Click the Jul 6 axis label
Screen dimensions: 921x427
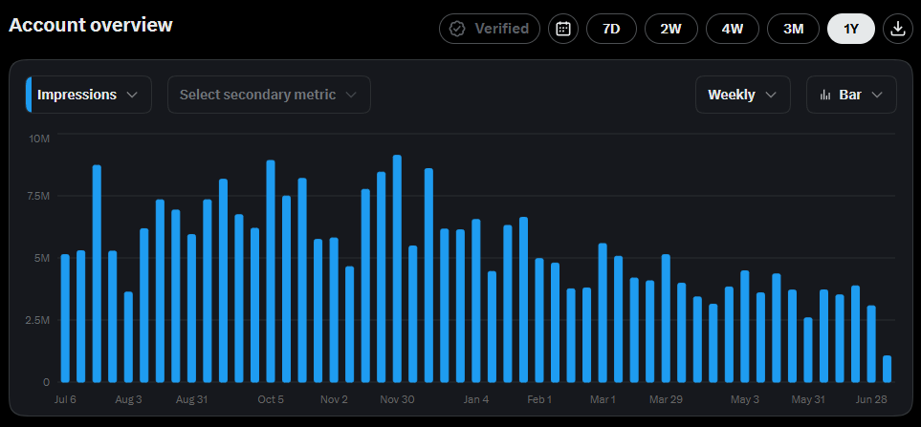coord(65,399)
